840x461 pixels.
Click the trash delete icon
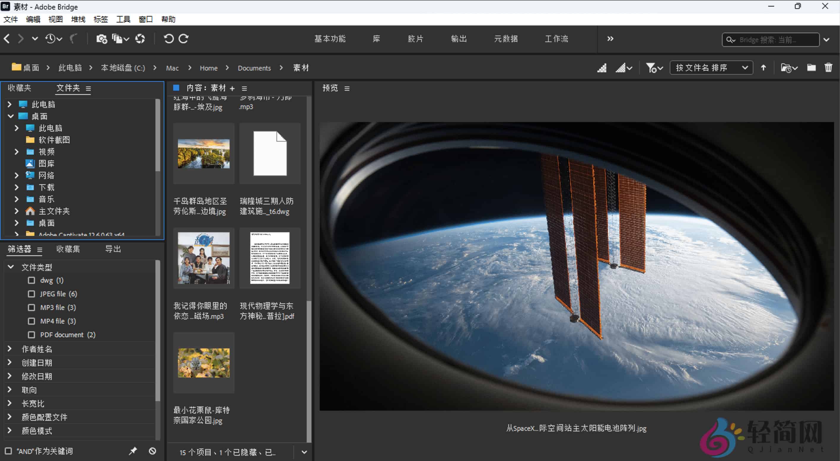[829, 68]
